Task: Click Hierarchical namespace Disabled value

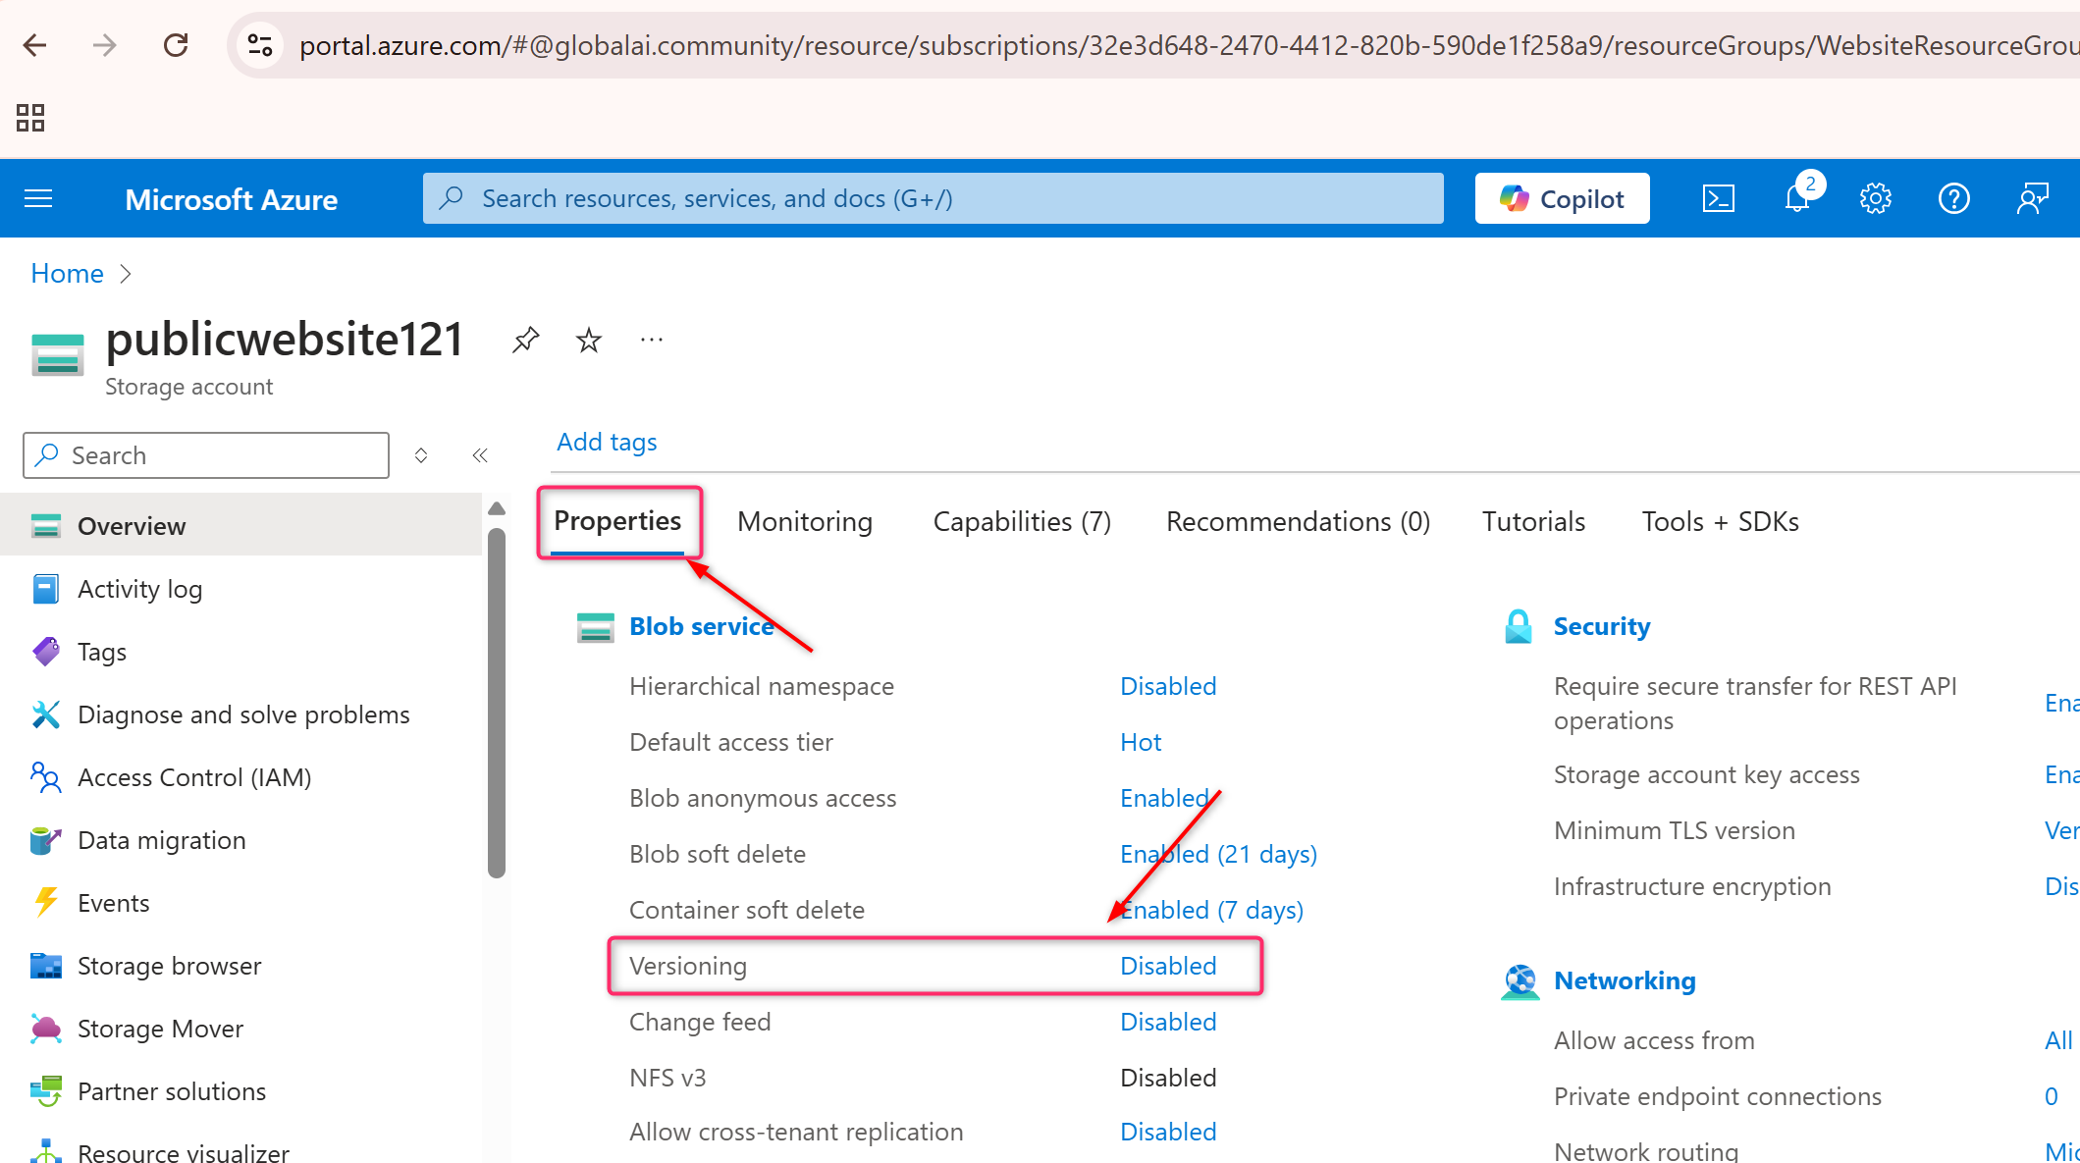Action: point(1168,687)
